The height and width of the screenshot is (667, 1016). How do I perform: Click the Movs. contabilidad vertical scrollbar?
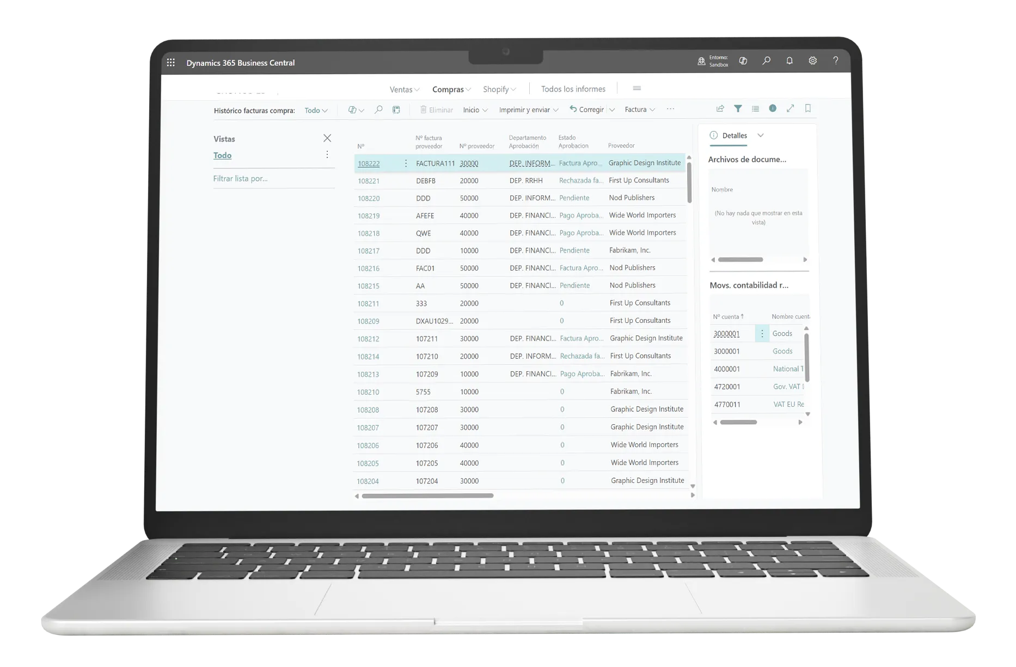807,357
